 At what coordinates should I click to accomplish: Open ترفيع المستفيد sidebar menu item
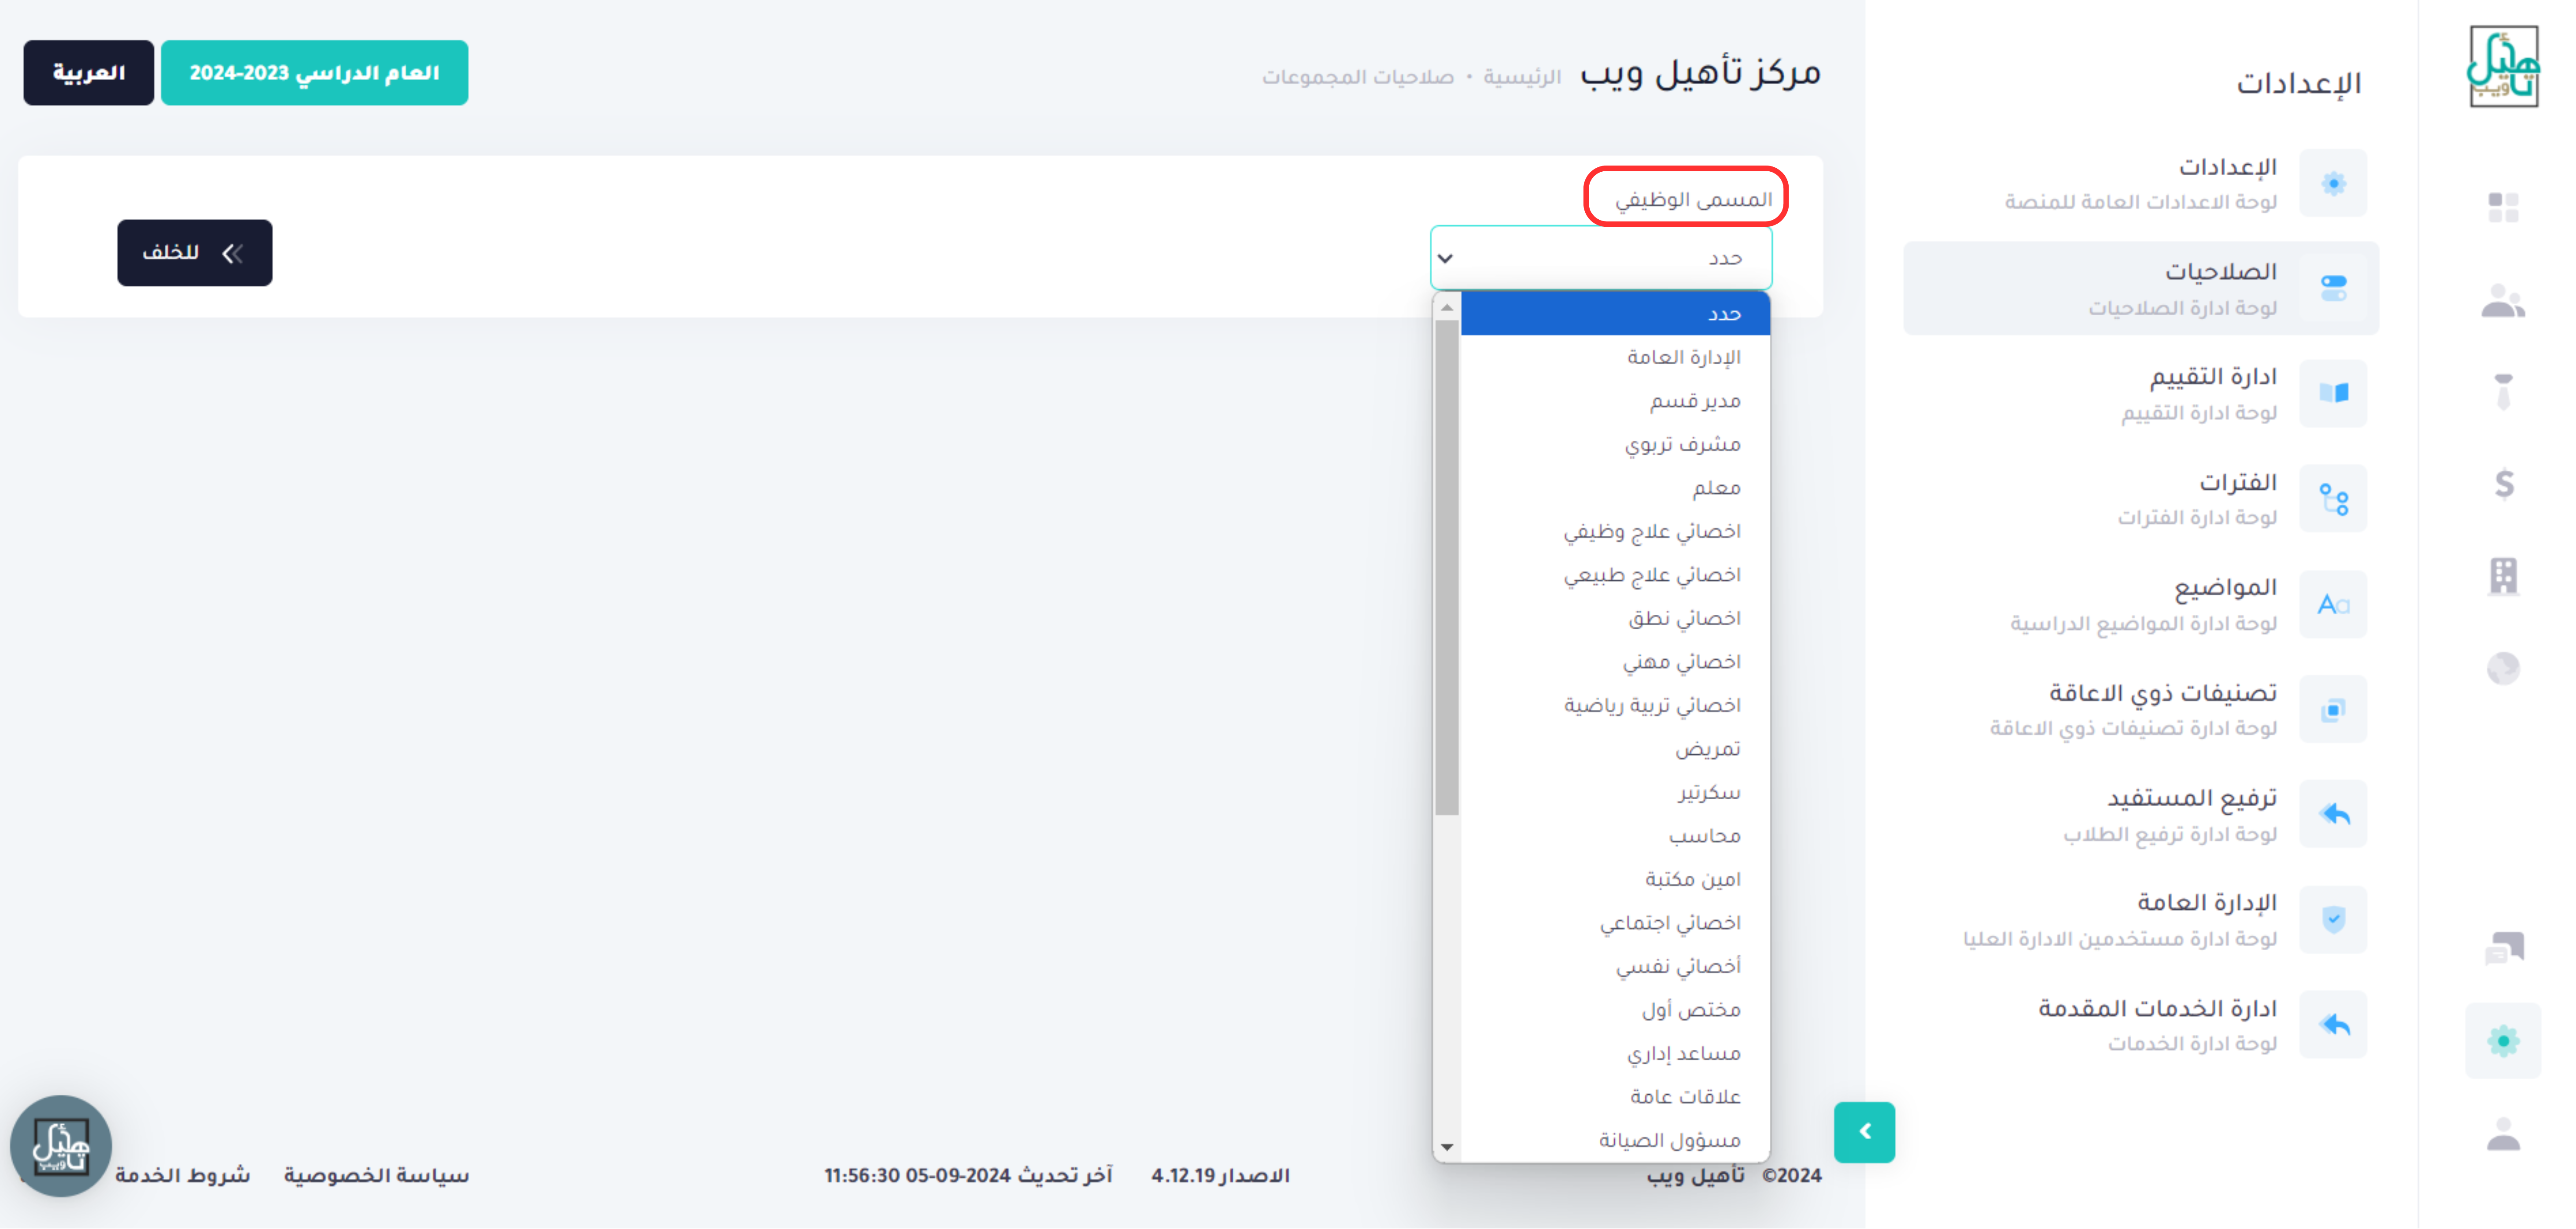tap(2141, 814)
